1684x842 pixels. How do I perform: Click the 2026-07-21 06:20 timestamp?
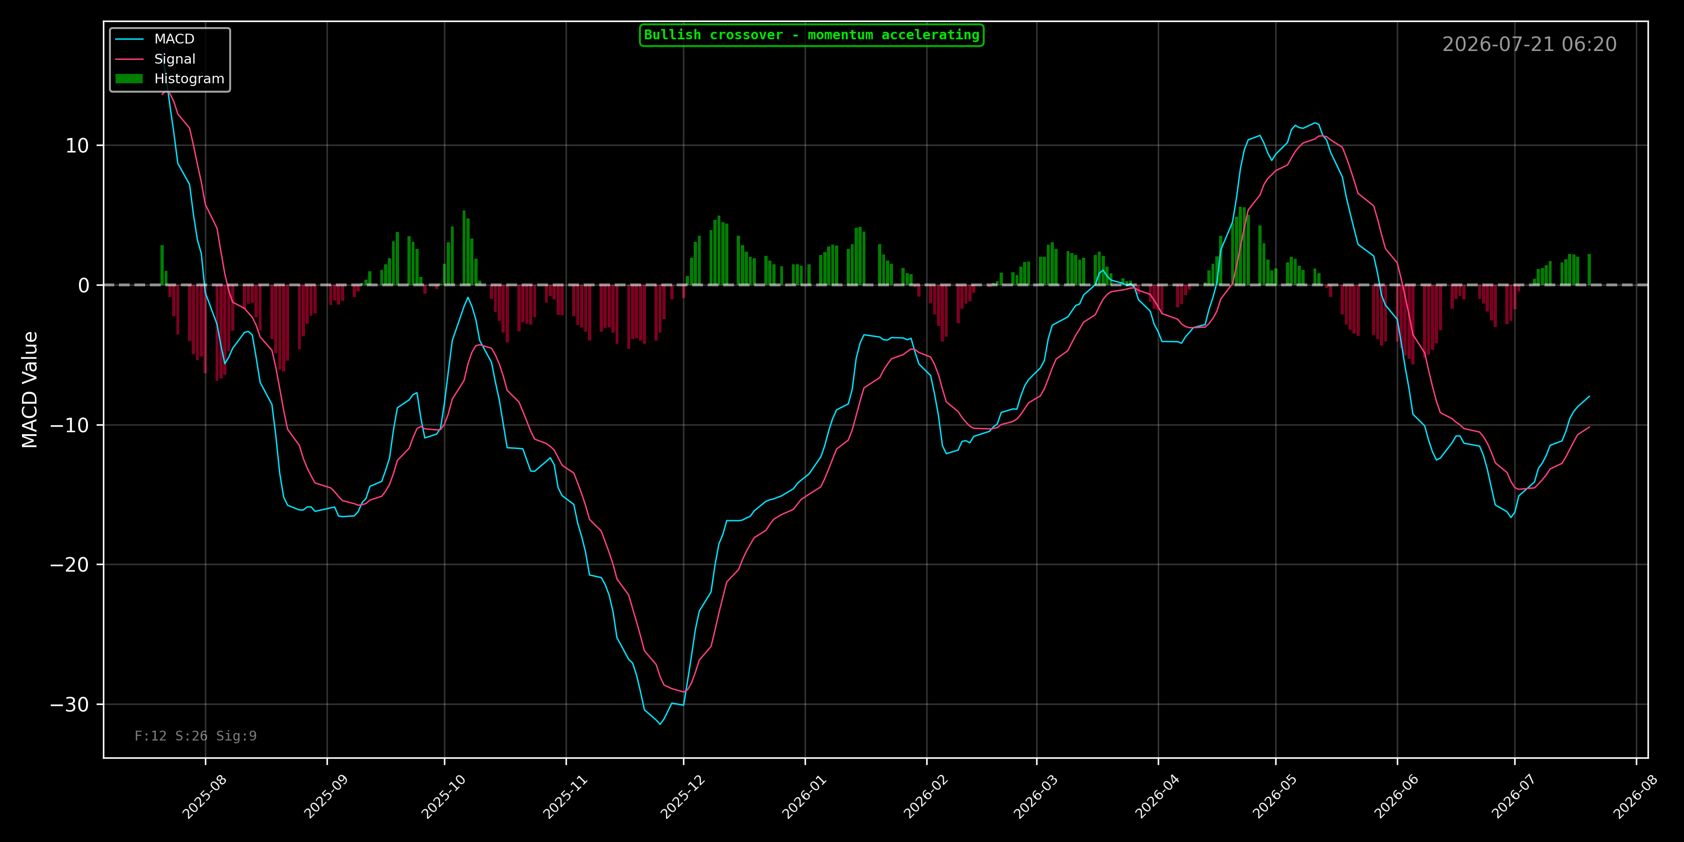point(1529,44)
